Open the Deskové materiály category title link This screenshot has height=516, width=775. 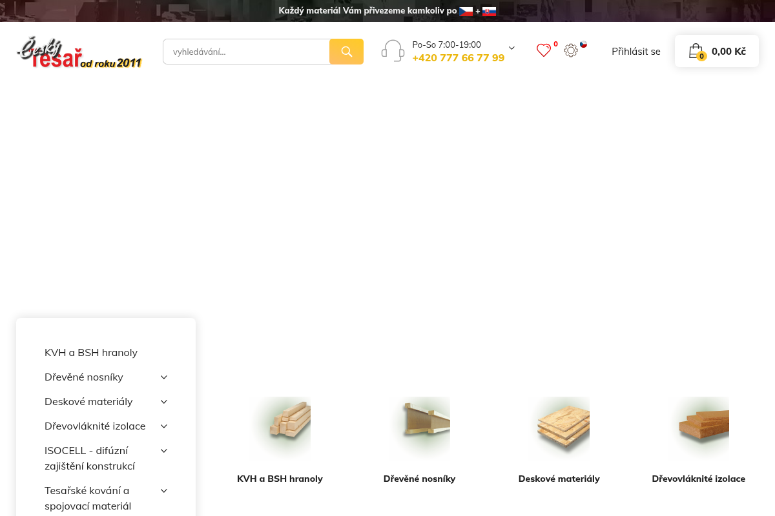tap(559, 479)
